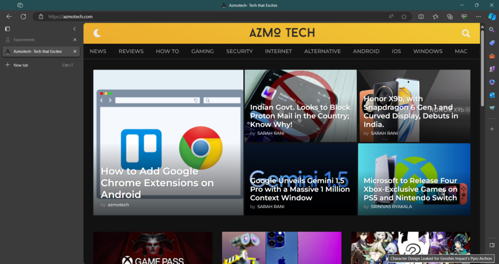Open Browser essentials heart icon
This screenshot has height=264, width=499.
tap(464, 17)
